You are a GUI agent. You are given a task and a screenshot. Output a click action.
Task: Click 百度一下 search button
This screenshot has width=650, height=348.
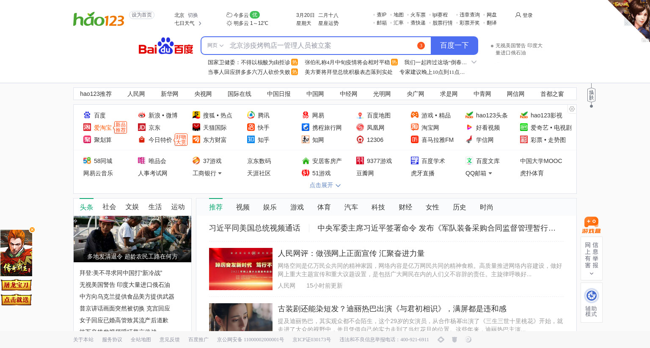(454, 46)
